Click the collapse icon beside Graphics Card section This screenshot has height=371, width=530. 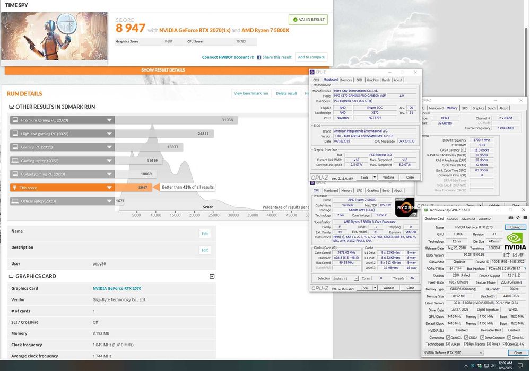point(212,277)
